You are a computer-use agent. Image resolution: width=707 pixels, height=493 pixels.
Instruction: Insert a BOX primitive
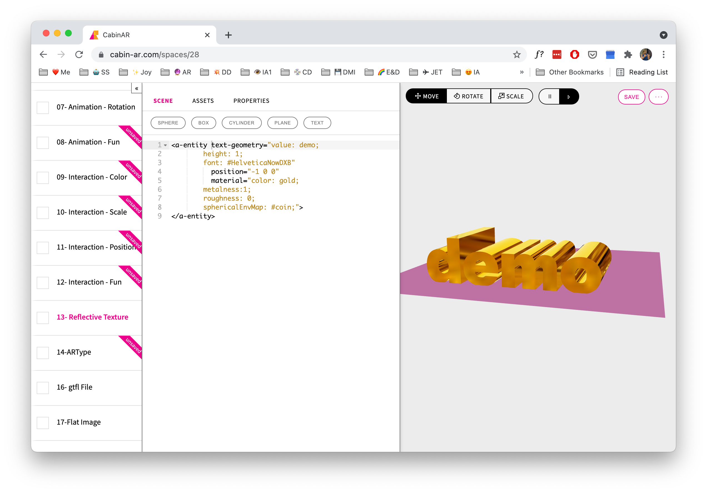pyautogui.click(x=203, y=123)
